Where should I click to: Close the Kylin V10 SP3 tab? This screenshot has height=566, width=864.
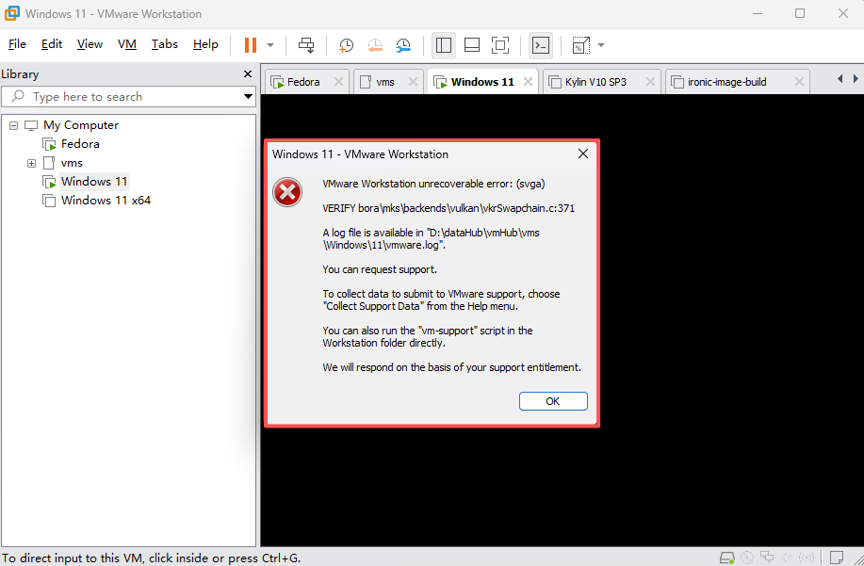click(x=650, y=82)
